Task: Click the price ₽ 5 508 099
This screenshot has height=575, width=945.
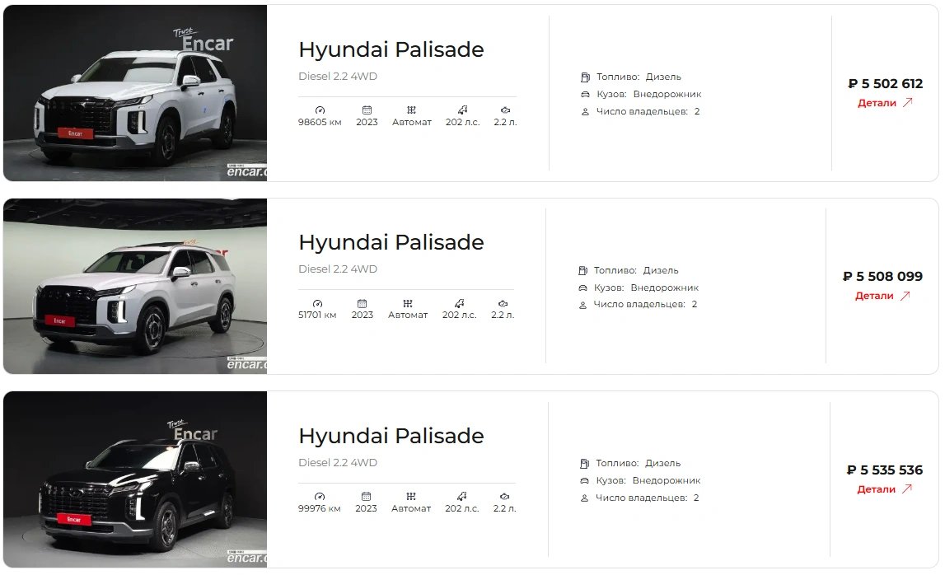Action: coord(882,276)
